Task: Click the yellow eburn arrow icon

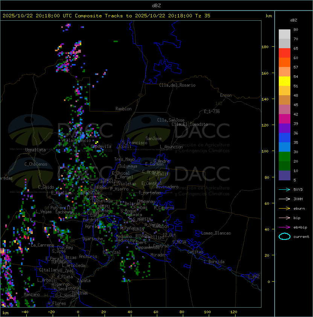Action: pos(284,209)
